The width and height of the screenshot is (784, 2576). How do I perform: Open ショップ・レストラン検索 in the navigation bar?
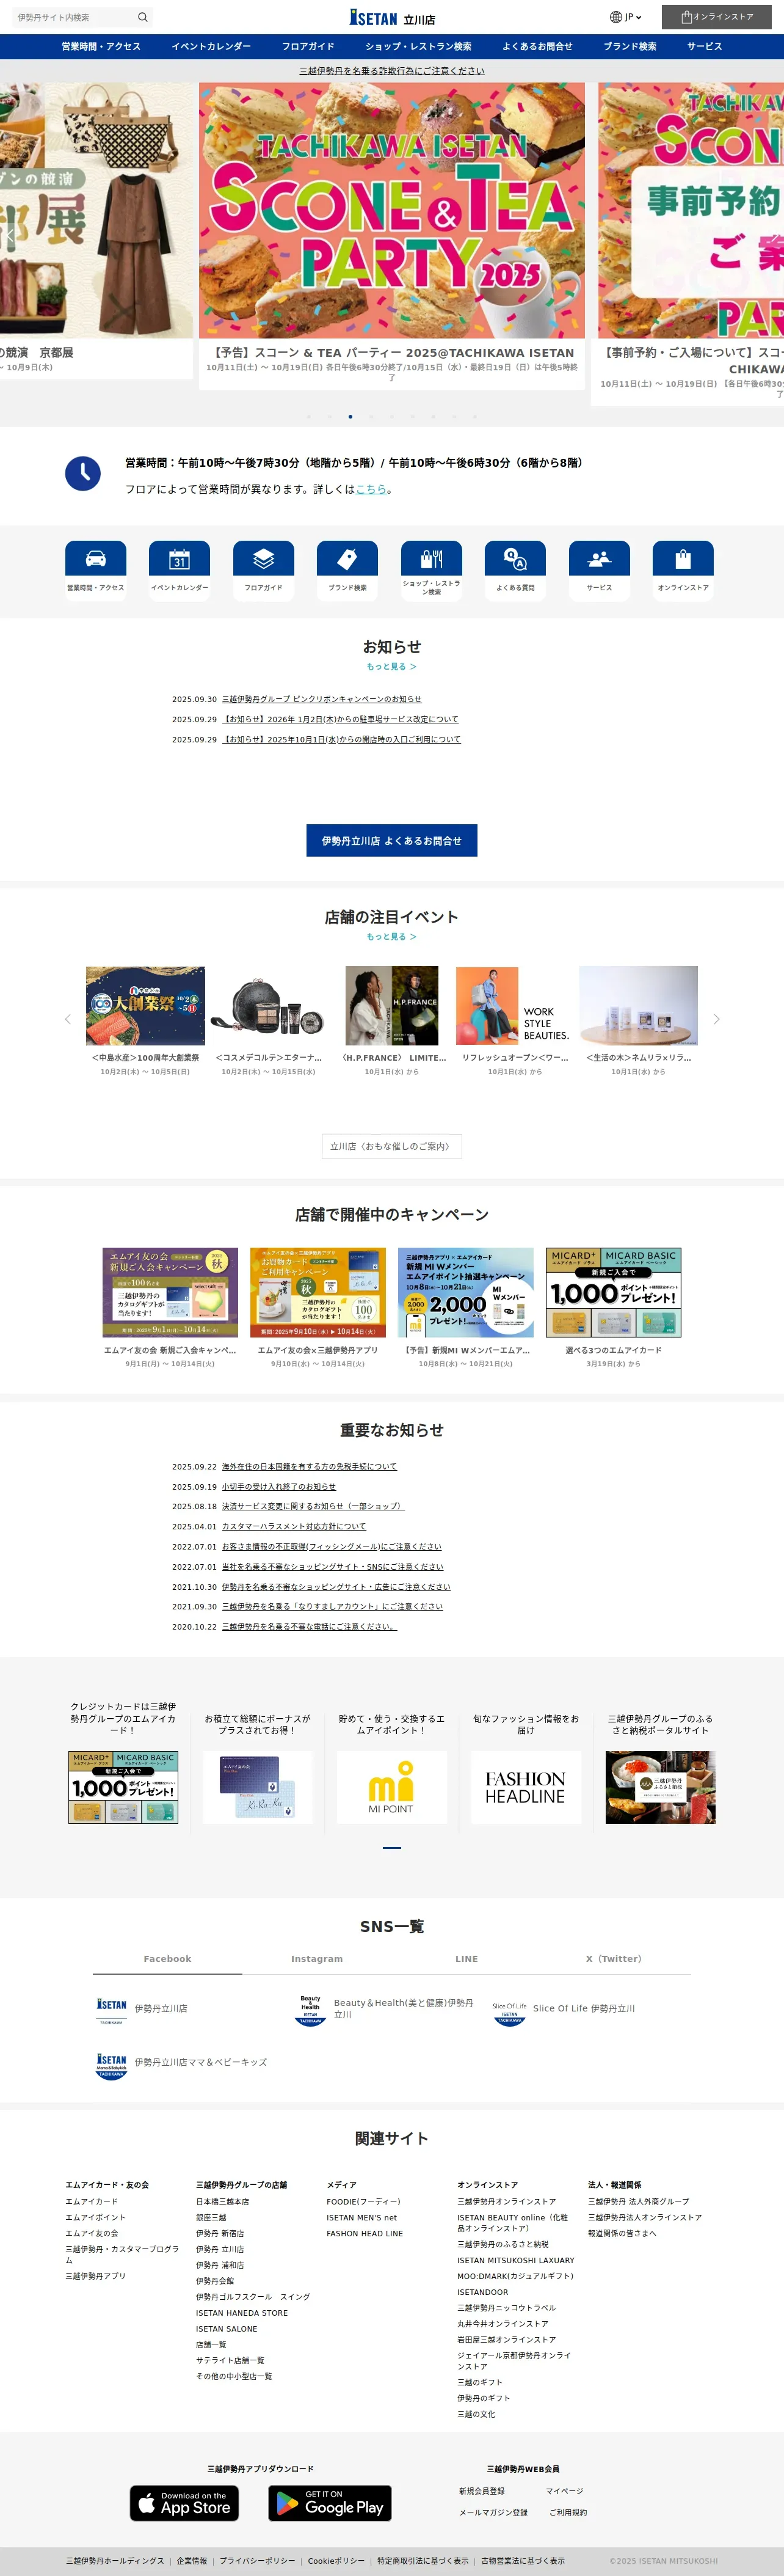pos(418,46)
